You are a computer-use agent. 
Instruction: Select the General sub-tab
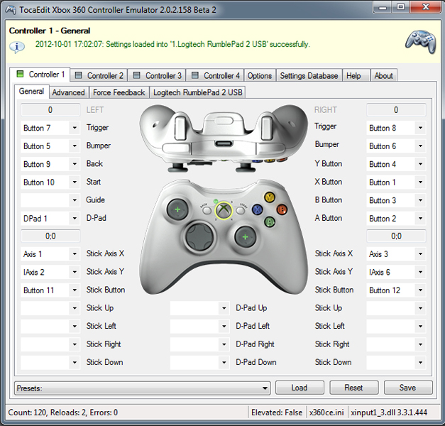point(31,92)
